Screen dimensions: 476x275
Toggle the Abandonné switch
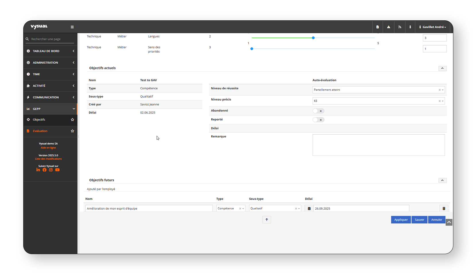(318, 111)
